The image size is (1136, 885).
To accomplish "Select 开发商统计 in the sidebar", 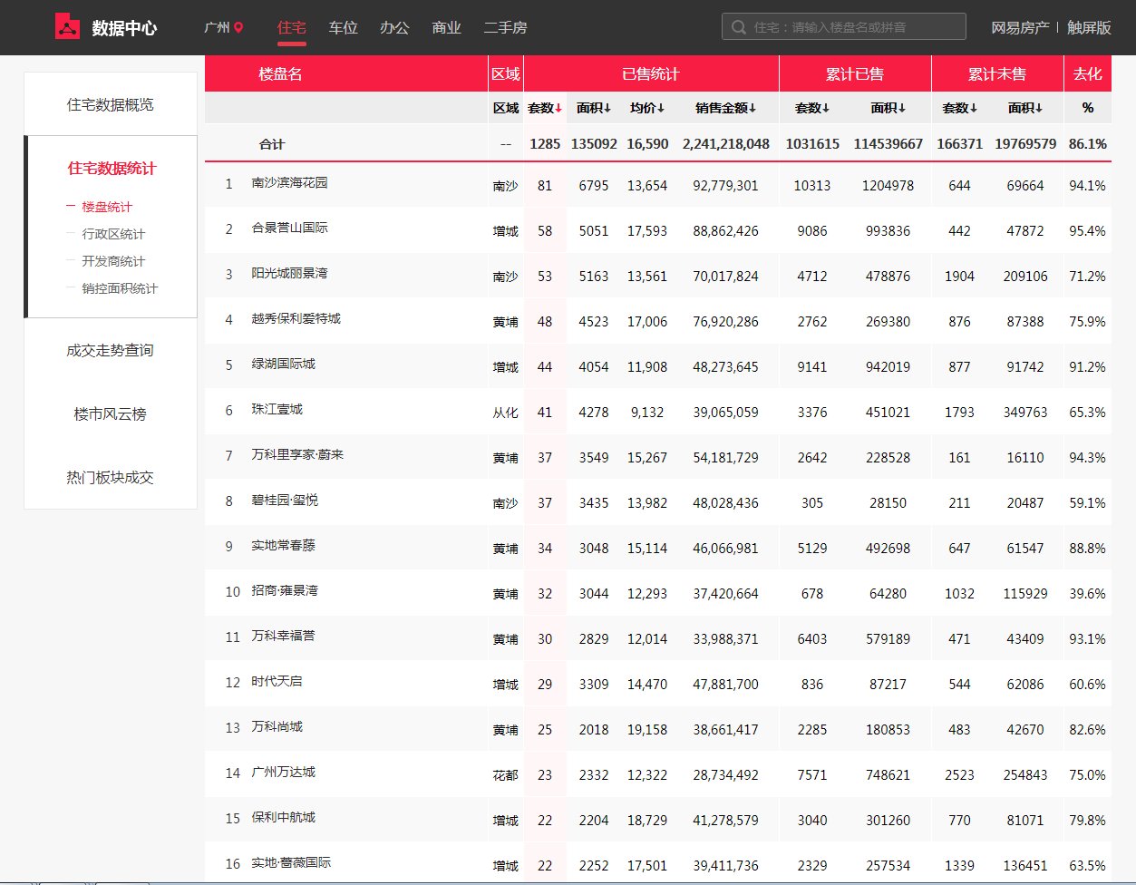I will [x=113, y=261].
